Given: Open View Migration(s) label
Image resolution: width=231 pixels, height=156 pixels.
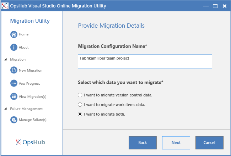Looking at the screenshot, I should 32,96.
